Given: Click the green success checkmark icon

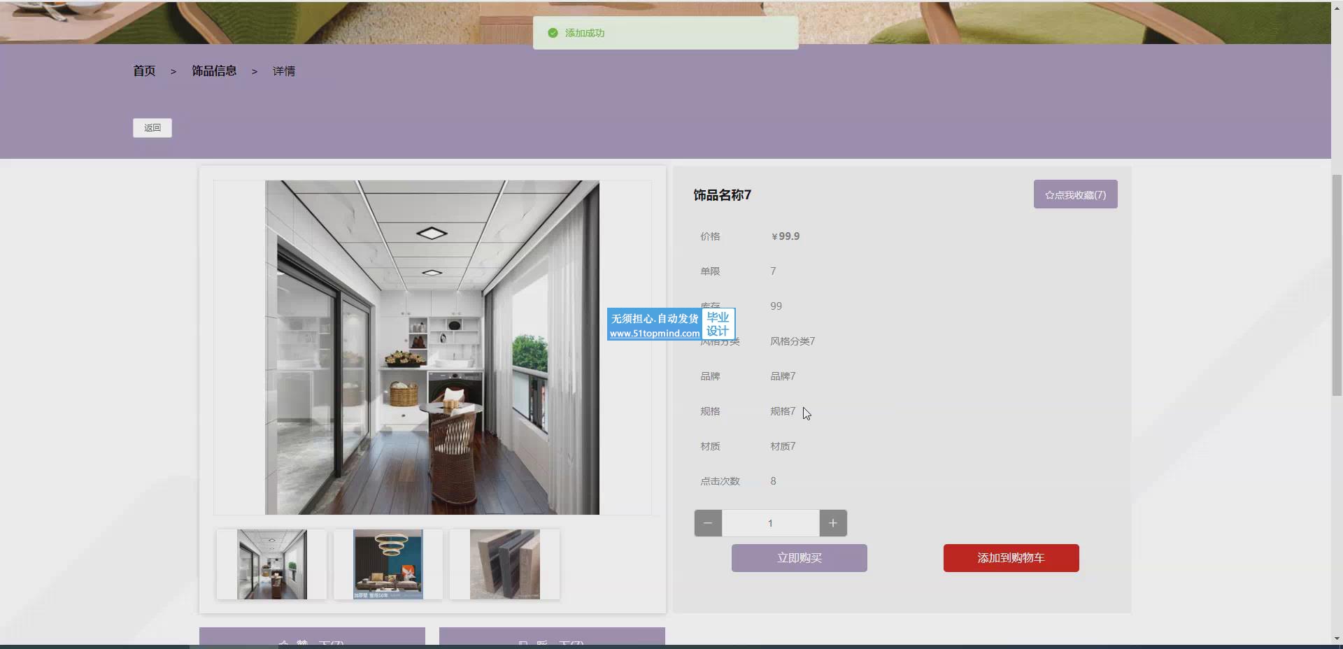Looking at the screenshot, I should coord(553,33).
